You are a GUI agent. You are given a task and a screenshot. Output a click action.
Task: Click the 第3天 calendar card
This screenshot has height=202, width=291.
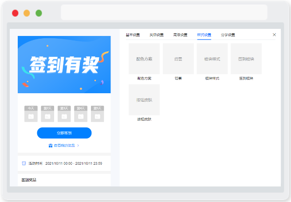click(64, 114)
